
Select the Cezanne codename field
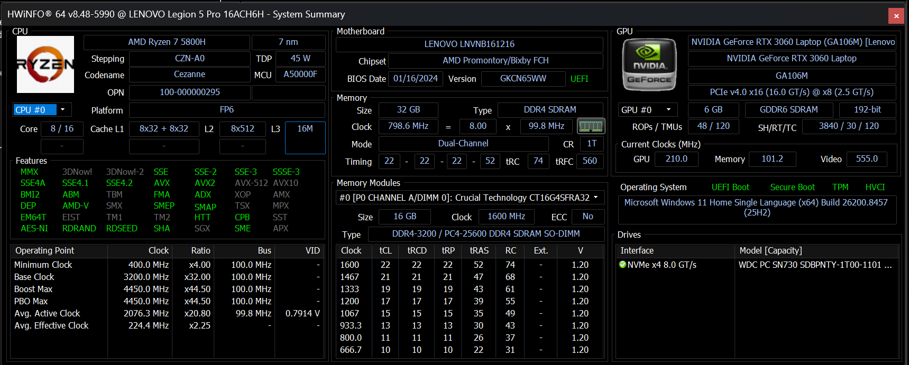pyautogui.click(x=189, y=74)
